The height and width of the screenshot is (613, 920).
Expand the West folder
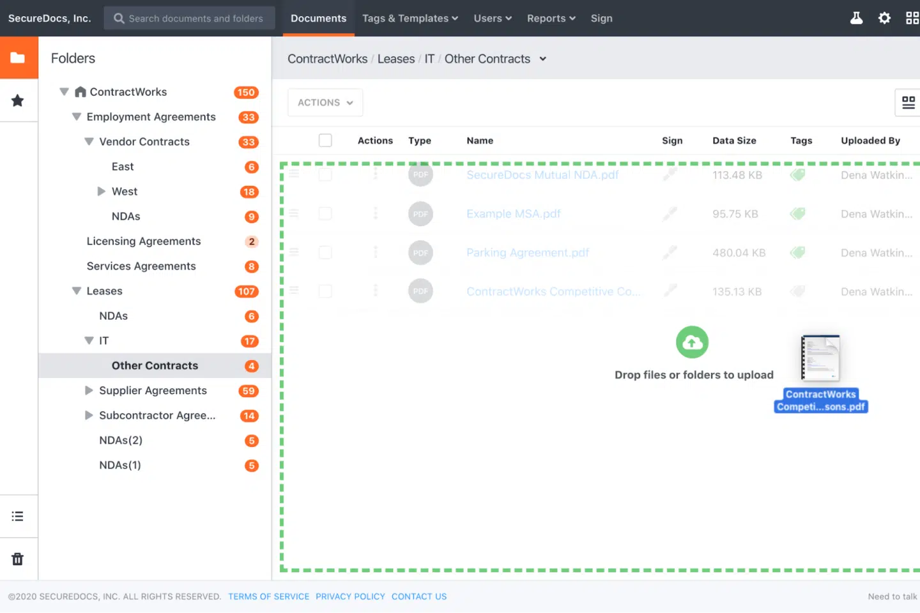[102, 192]
